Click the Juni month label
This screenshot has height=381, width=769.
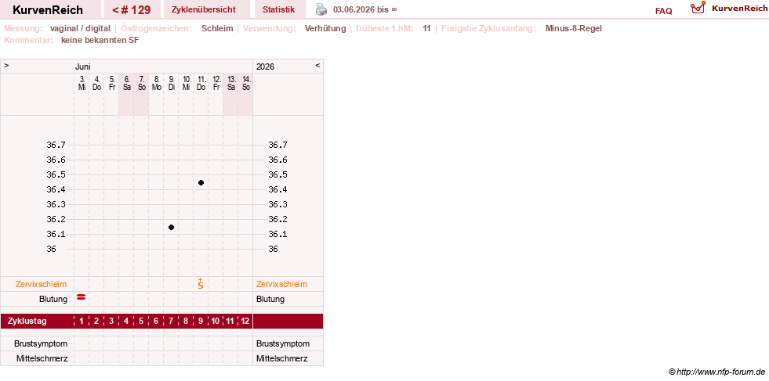[83, 66]
